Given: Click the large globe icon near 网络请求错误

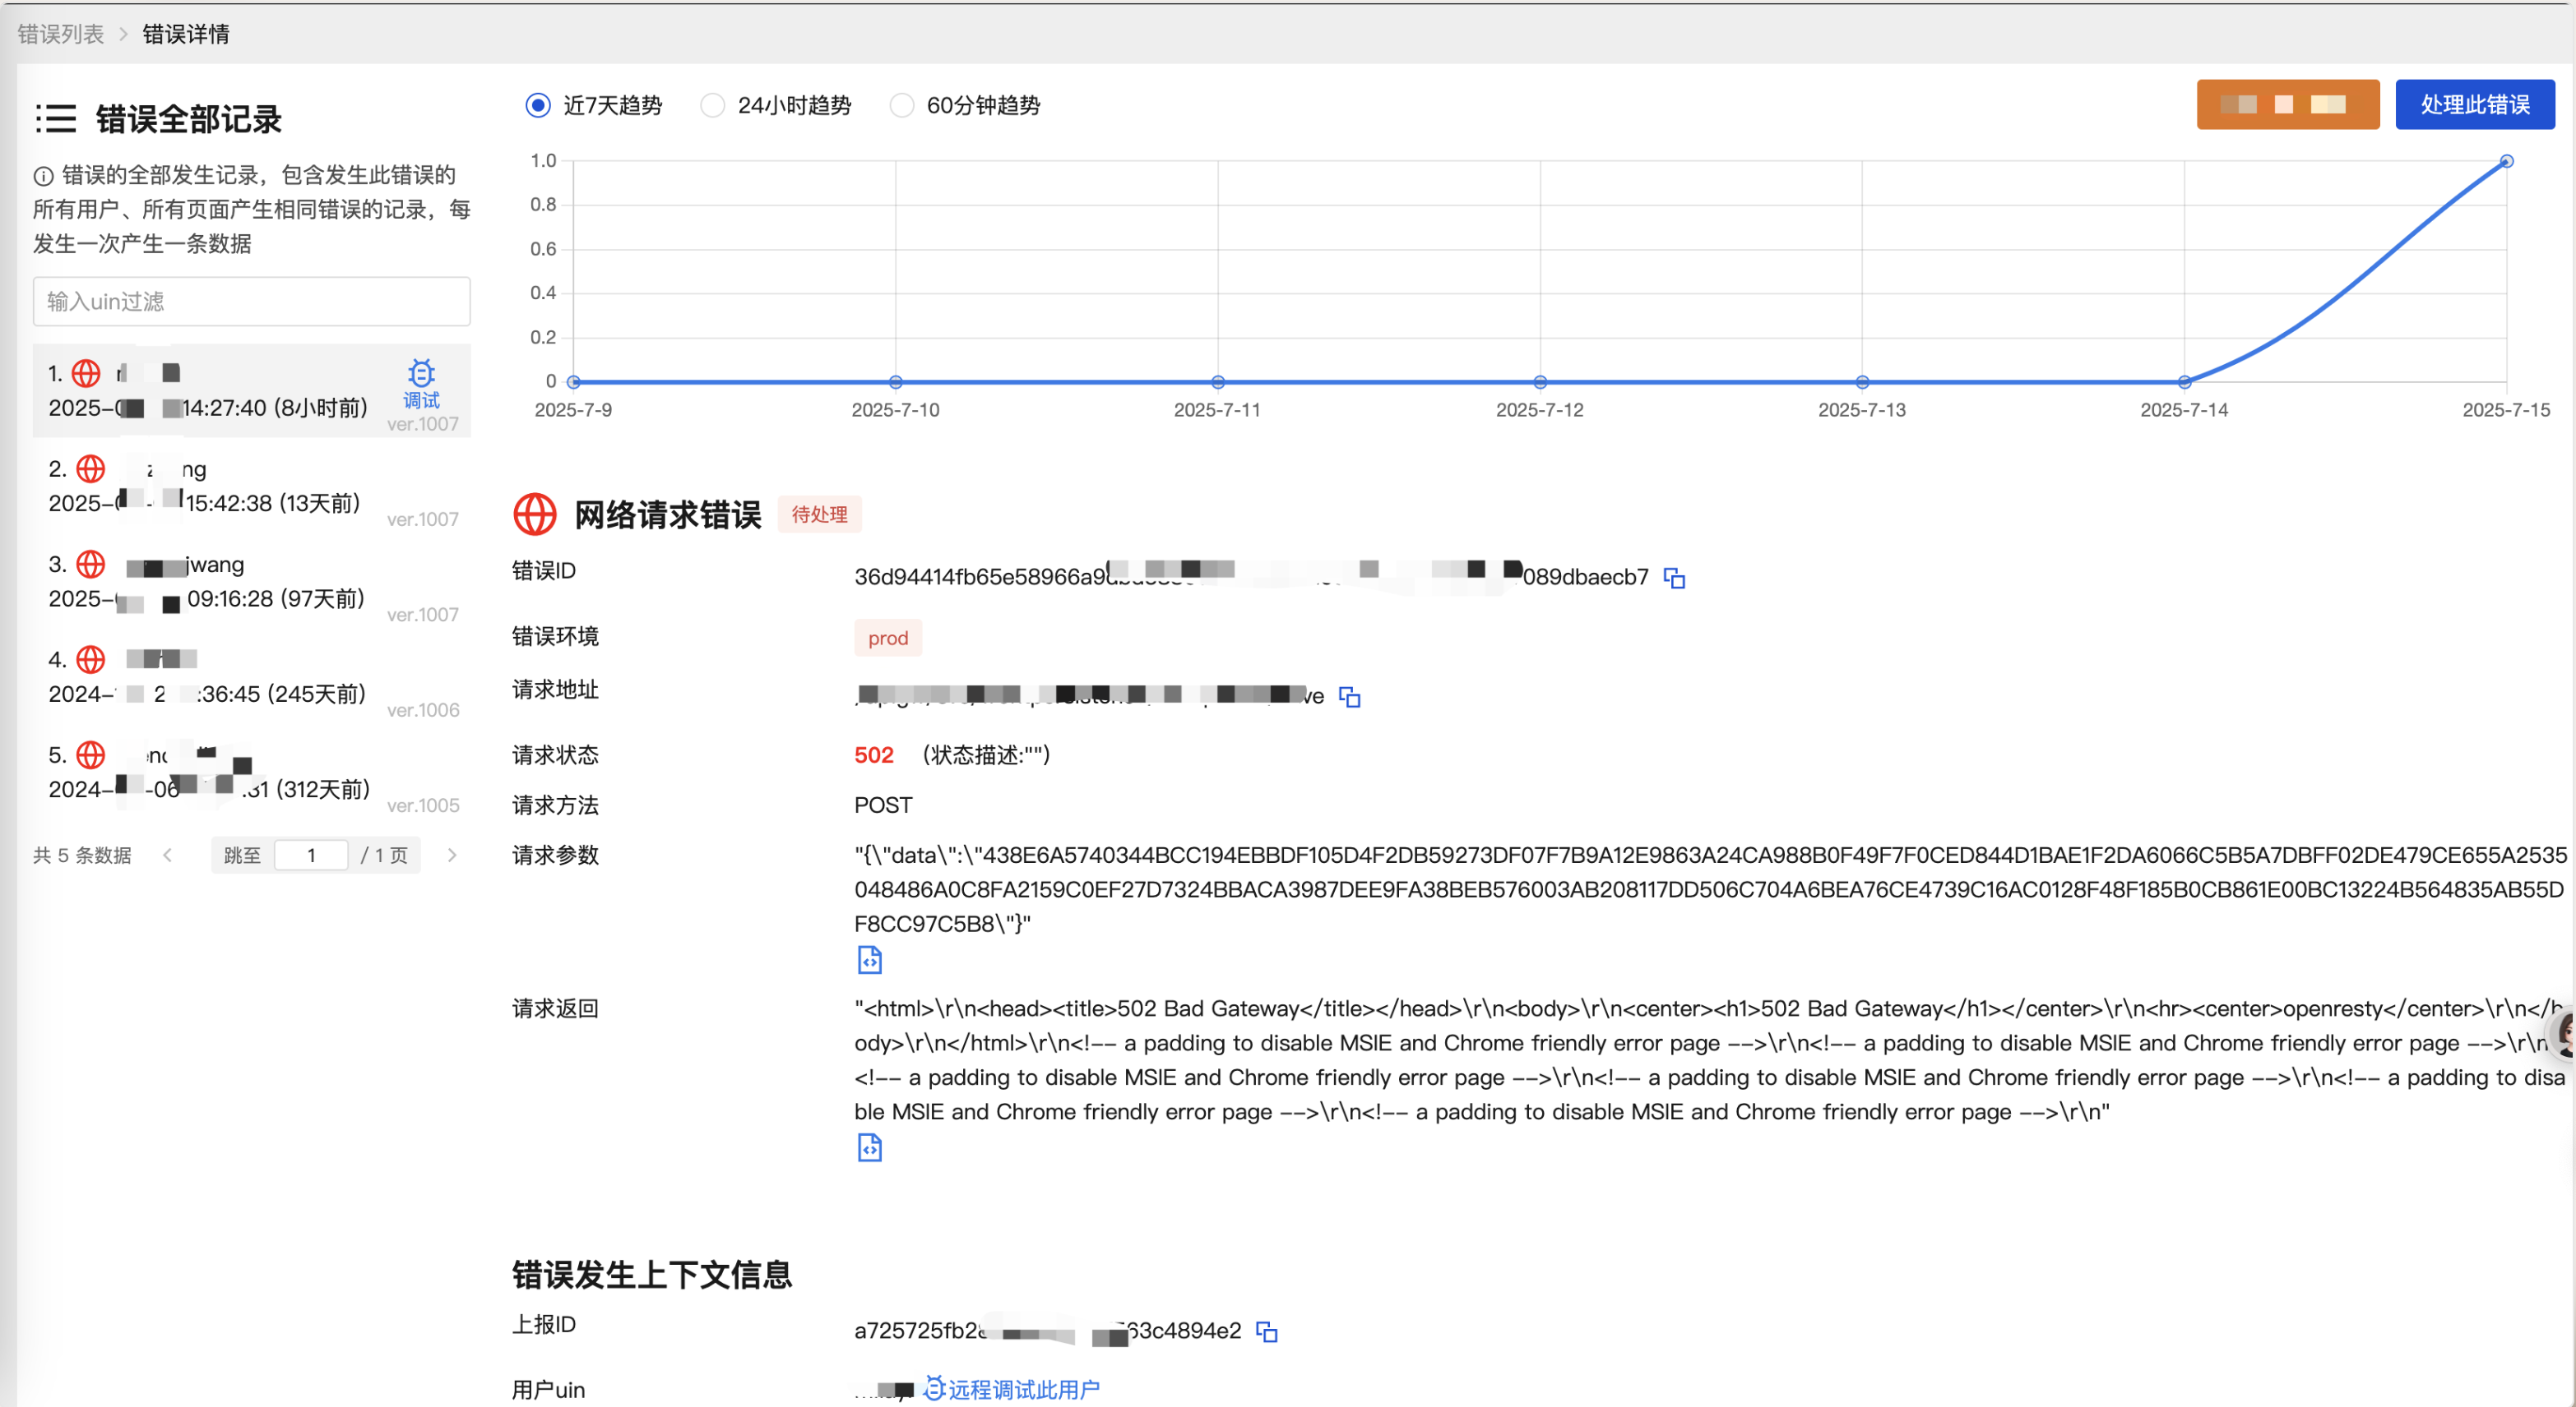Looking at the screenshot, I should click(535, 514).
